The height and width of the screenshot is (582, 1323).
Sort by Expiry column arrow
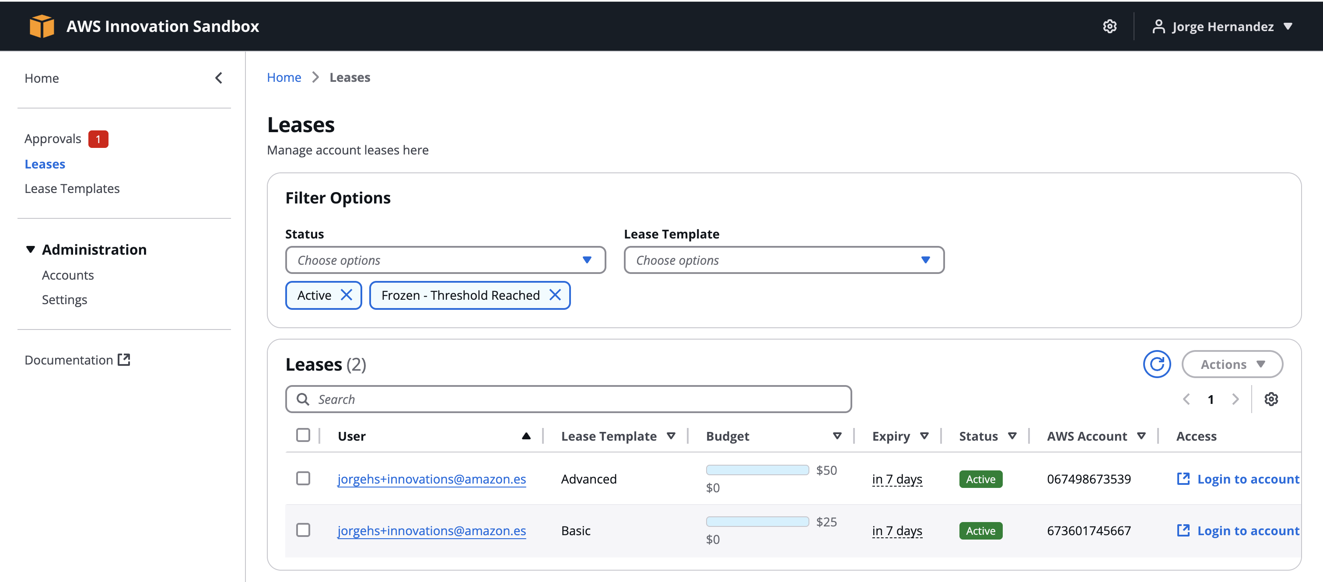coord(924,436)
